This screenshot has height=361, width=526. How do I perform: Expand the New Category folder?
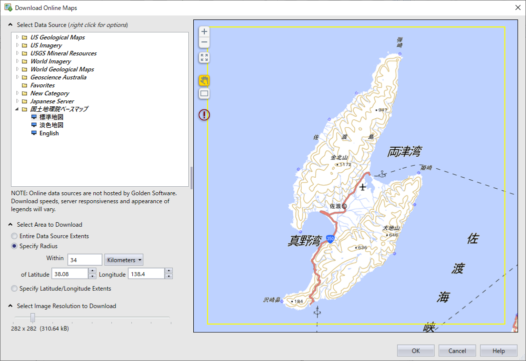(17, 93)
